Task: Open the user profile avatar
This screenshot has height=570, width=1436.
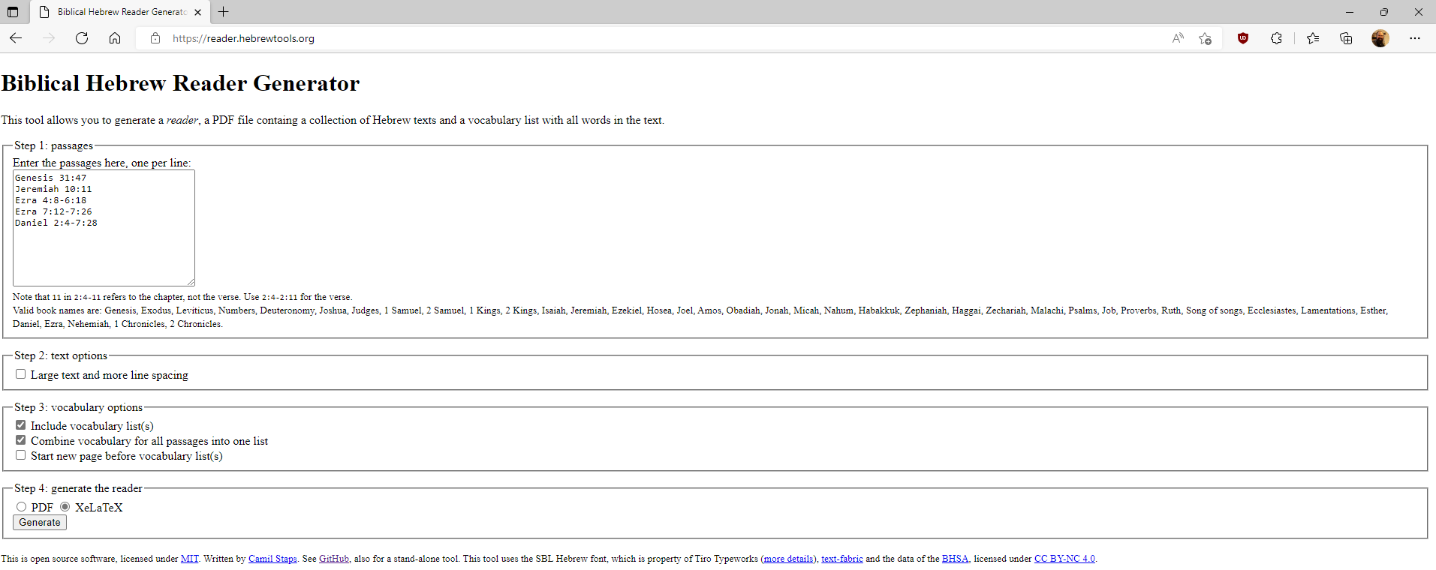Action: pos(1380,38)
